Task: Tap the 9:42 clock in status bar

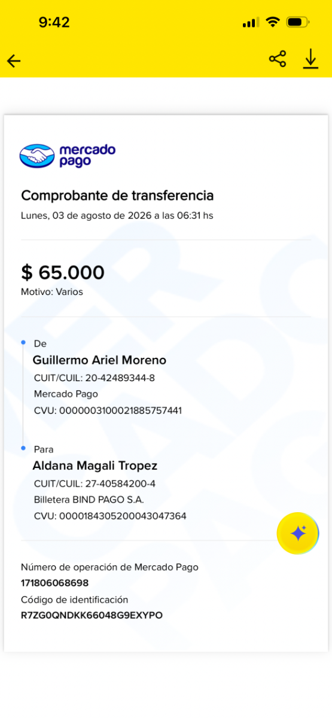Action: pyautogui.click(x=54, y=23)
